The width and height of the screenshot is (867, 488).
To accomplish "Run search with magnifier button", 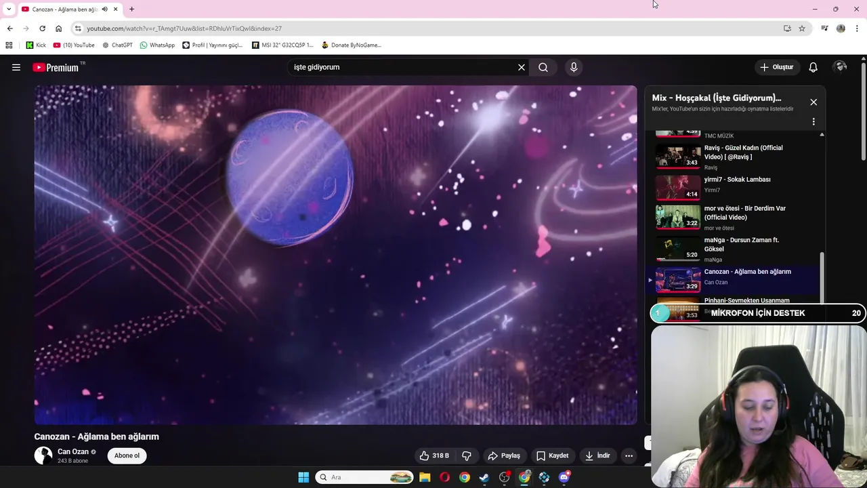I will click(543, 67).
